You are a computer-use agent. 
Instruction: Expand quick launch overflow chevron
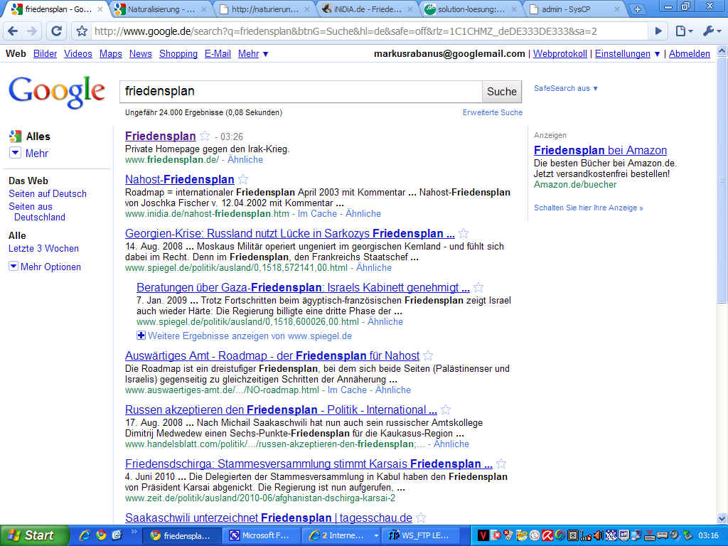134,532
